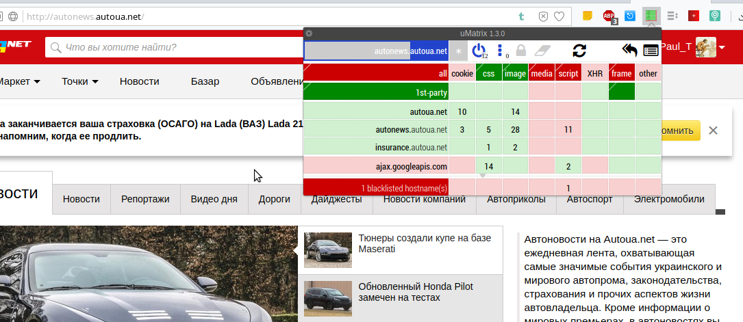Open the uMatrix logger/dashboard icon

tap(651, 50)
